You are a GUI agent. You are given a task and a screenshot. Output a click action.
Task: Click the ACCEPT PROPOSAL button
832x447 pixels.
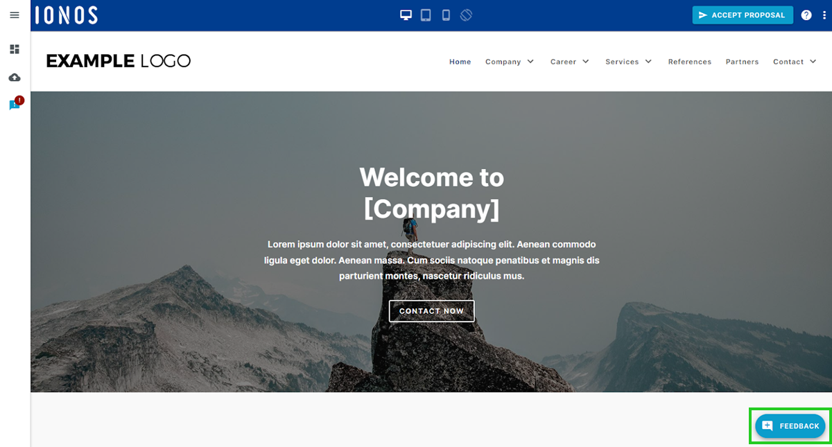tap(743, 15)
